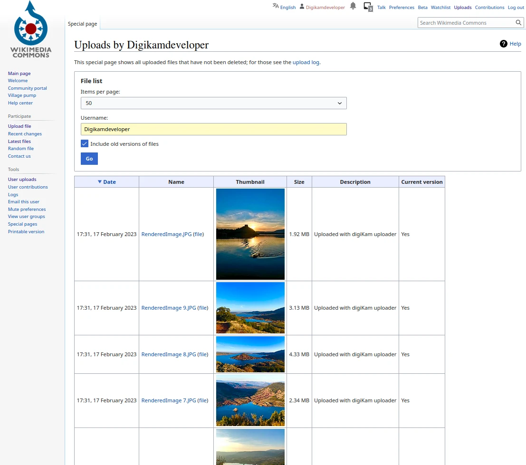The image size is (526, 465).
Task: Open the notices tray icon
Action: click(x=368, y=7)
